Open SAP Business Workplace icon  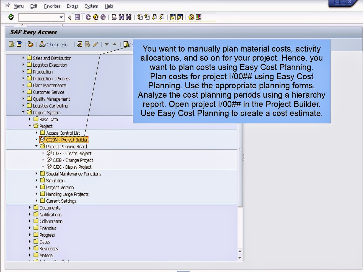[x=30, y=44]
